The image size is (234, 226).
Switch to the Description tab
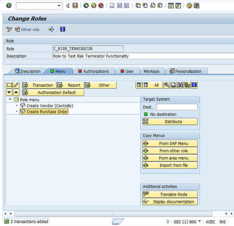(28, 71)
